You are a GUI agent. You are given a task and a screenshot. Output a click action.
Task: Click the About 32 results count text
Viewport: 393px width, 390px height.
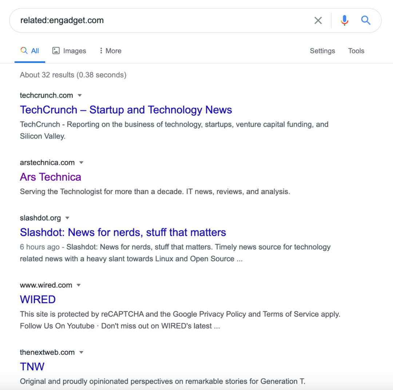pos(73,75)
